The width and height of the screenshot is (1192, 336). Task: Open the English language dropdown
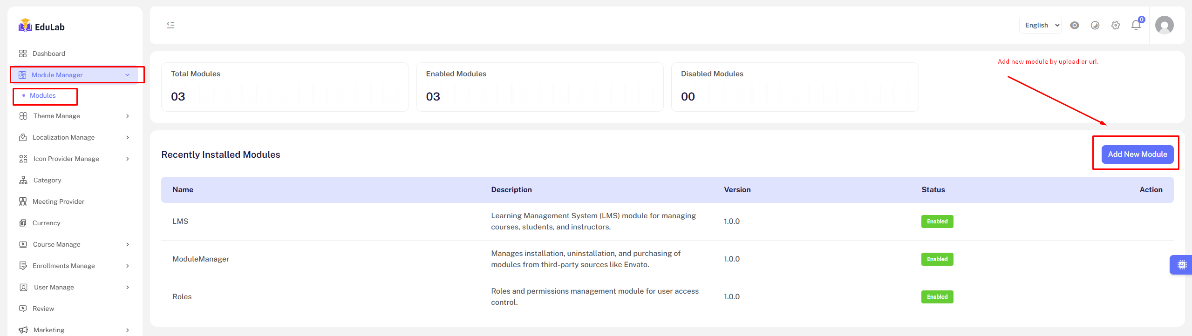pos(1040,26)
